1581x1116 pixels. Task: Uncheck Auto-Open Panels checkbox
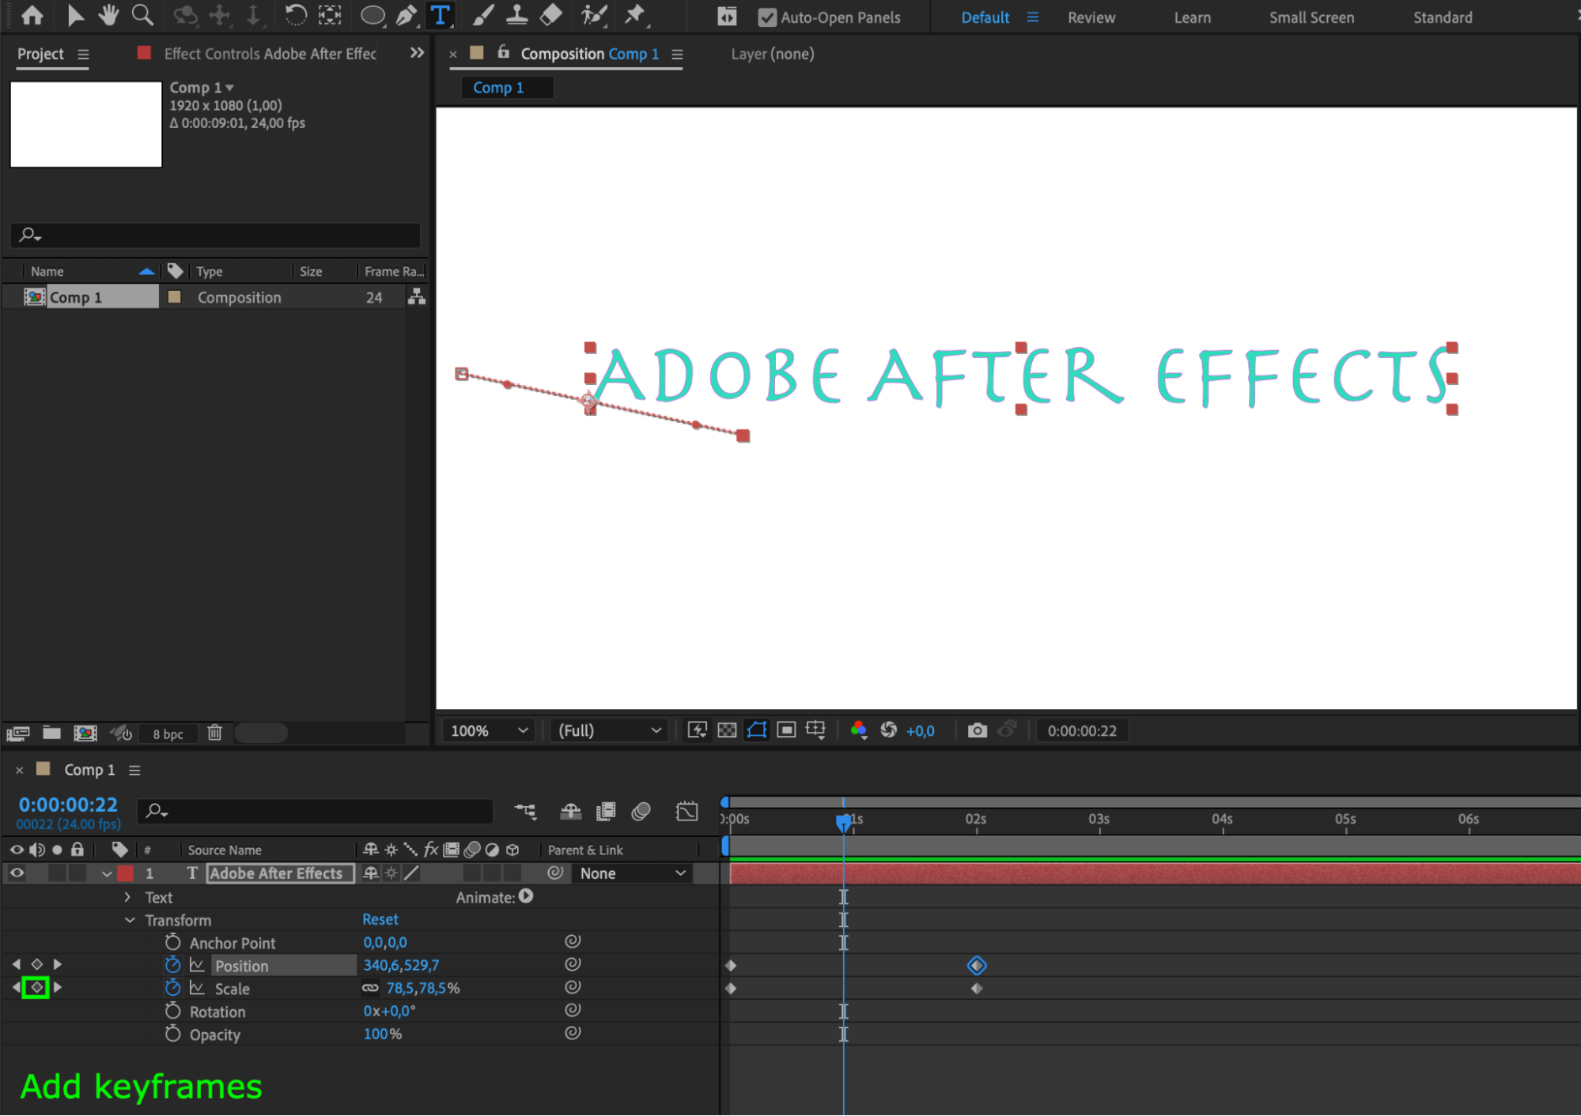coord(766,17)
